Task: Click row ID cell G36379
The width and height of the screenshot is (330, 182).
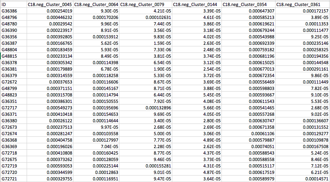Action: tap(14, 75)
